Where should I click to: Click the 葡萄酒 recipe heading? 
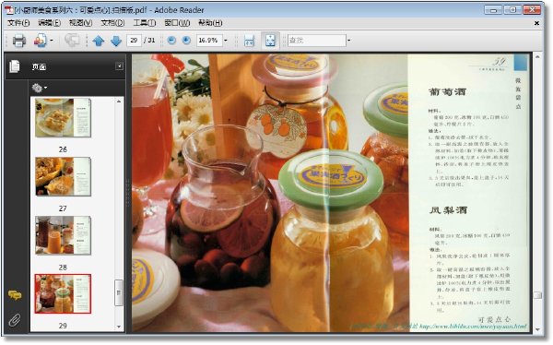click(447, 92)
